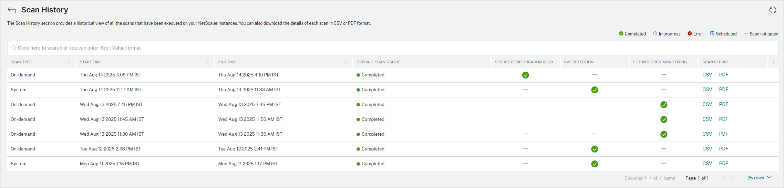Download PDF for Aug 13 11:45 AM scan
Image resolution: width=784 pixels, height=188 pixels.
coord(723,119)
